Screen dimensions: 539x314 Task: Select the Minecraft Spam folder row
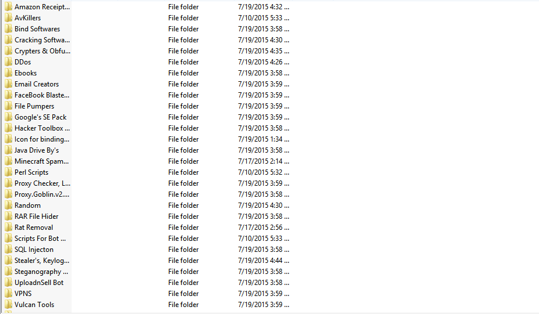pos(148,161)
